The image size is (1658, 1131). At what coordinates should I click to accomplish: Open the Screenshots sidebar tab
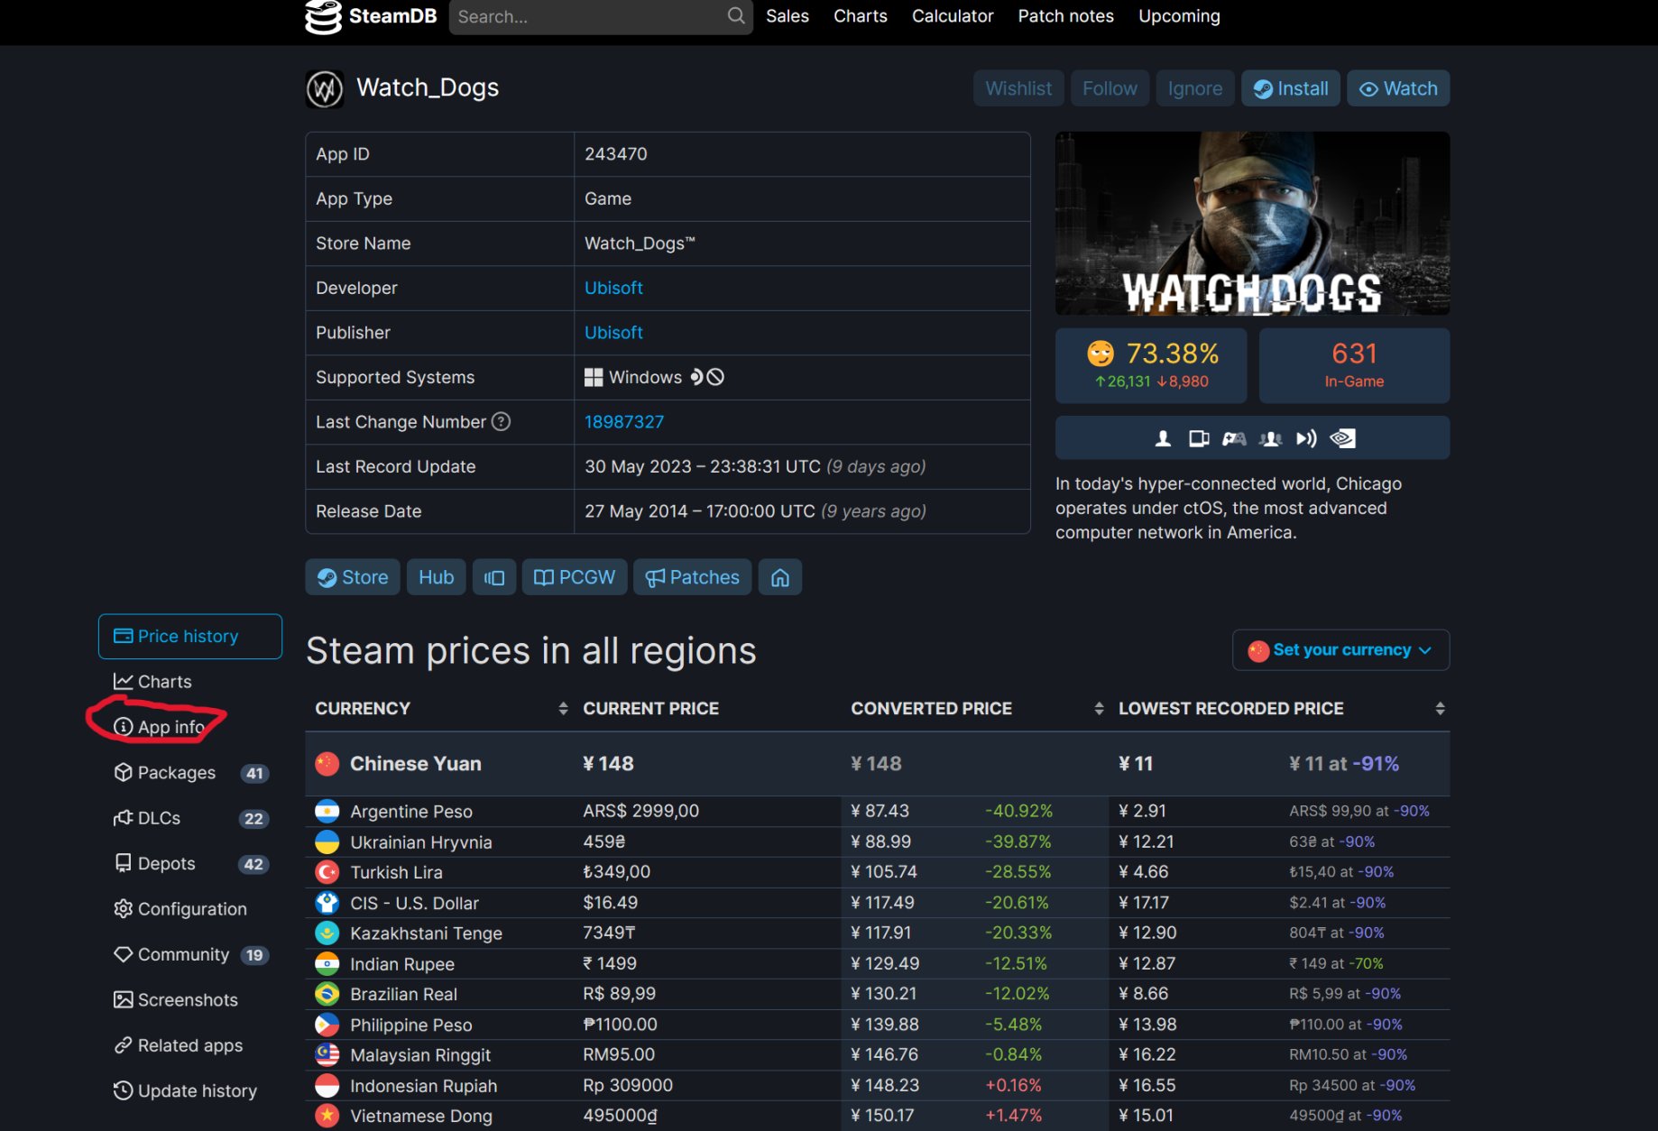190,1000
